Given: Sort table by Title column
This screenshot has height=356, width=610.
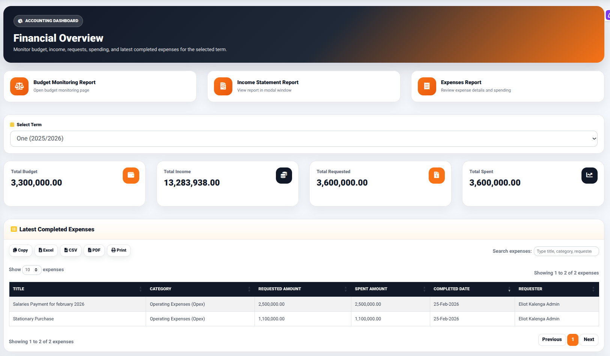Looking at the screenshot, I should 77,289.
